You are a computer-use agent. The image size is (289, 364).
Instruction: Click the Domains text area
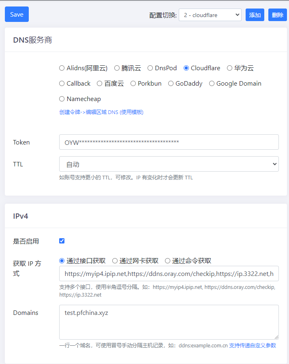[x=169, y=322]
